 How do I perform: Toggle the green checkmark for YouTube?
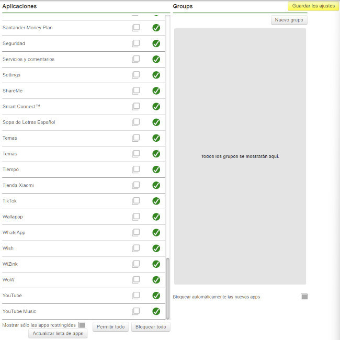pos(156,296)
